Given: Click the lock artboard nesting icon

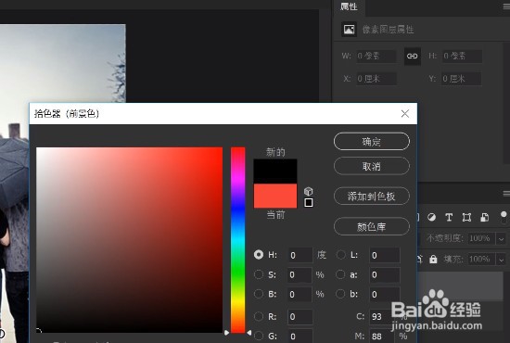Looking at the screenshot, I should tap(419, 260).
